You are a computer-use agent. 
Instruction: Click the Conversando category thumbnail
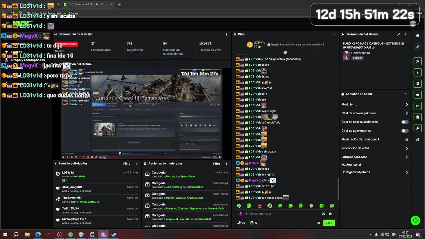pyautogui.click(x=346, y=55)
